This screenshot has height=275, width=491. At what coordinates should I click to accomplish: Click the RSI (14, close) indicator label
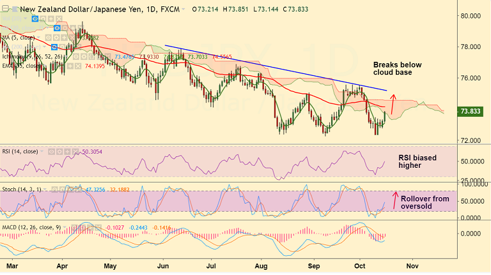pyautogui.click(x=20, y=152)
